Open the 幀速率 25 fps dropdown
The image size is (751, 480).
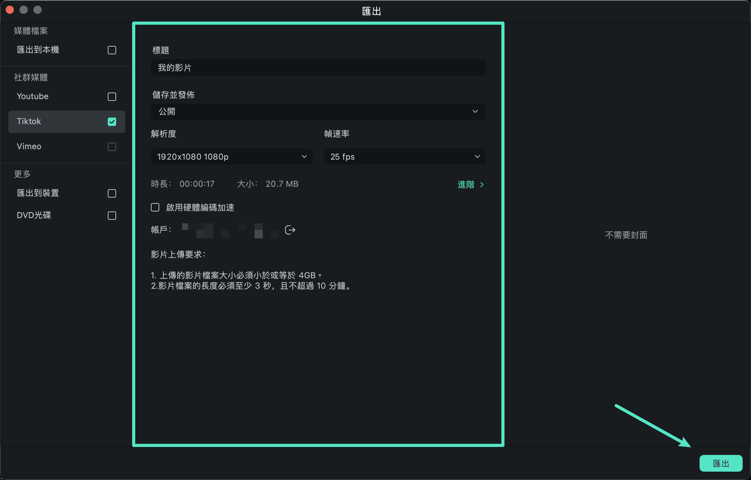[405, 157]
